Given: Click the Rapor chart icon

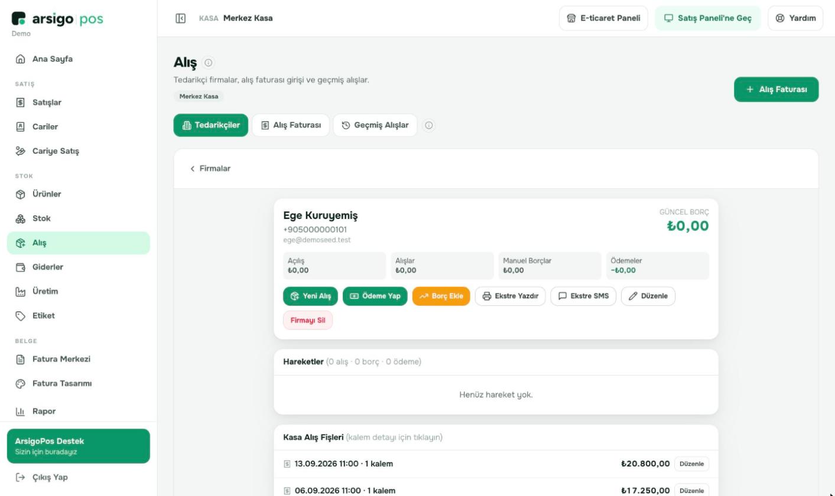Looking at the screenshot, I should click(21, 412).
